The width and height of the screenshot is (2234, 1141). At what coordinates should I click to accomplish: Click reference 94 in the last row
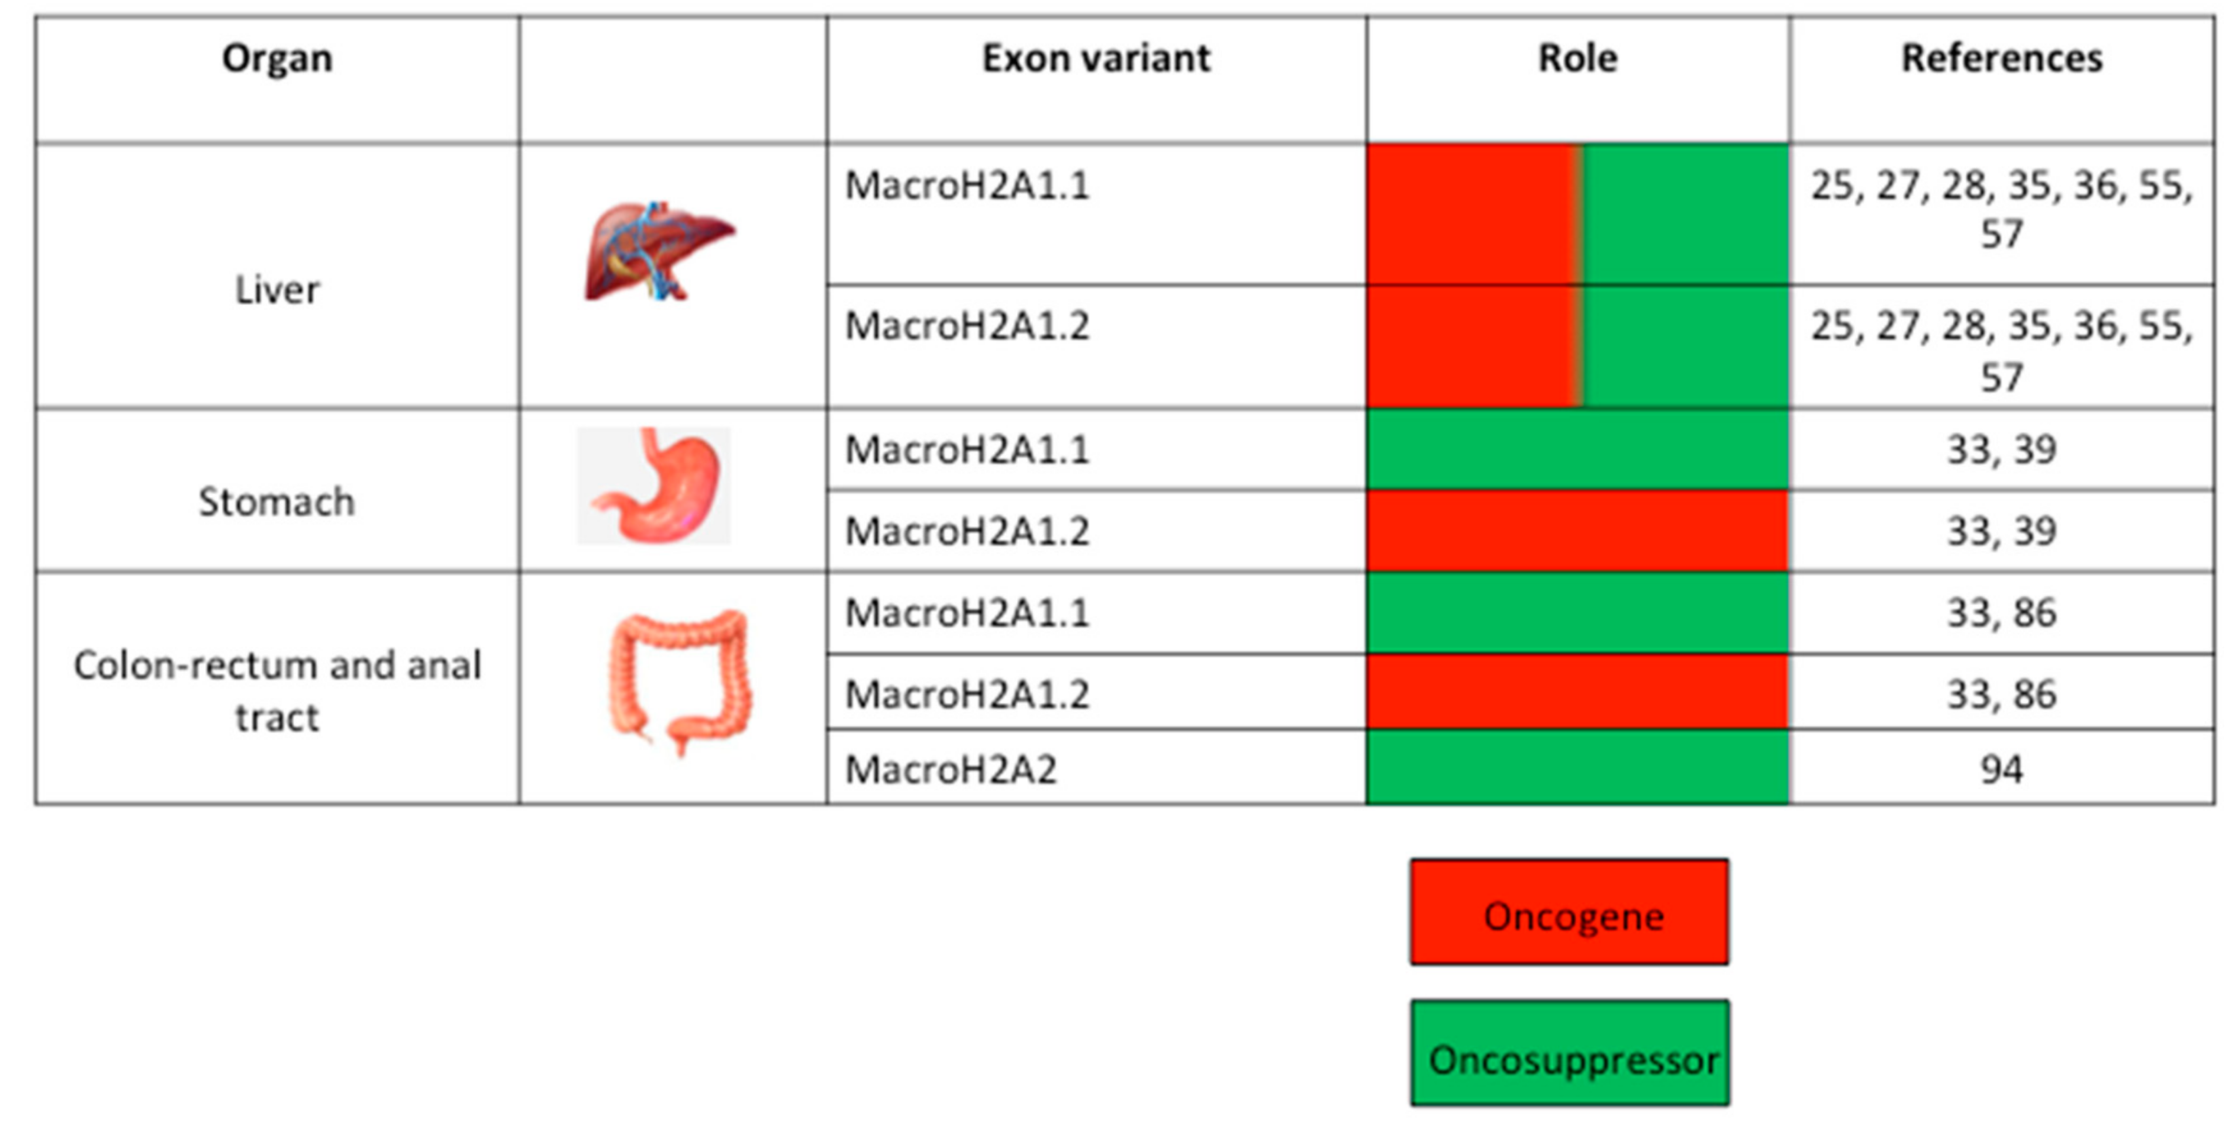point(2001,769)
